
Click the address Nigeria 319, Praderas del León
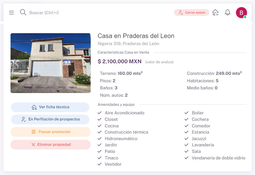pos(128,44)
